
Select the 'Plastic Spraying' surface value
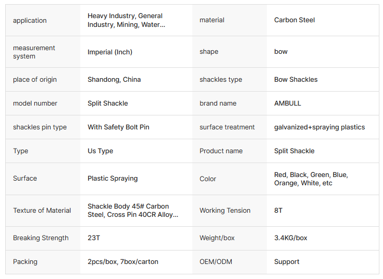tap(112, 179)
